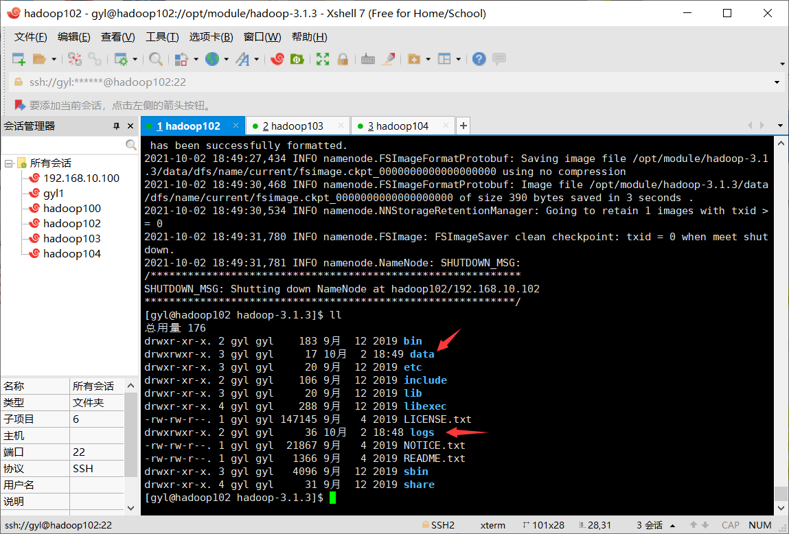This screenshot has height=534, width=789.
Task: Add a new tab with plus button
Action: tap(464, 126)
